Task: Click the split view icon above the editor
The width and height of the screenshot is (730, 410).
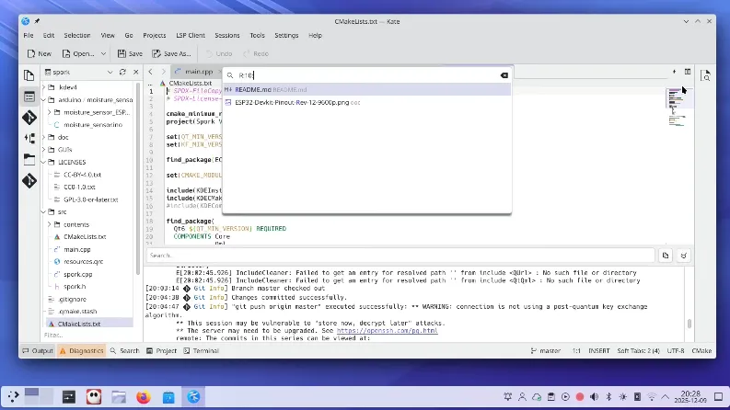Action: (687, 72)
